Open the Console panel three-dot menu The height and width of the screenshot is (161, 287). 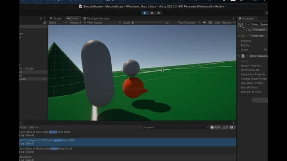(x=233, y=123)
